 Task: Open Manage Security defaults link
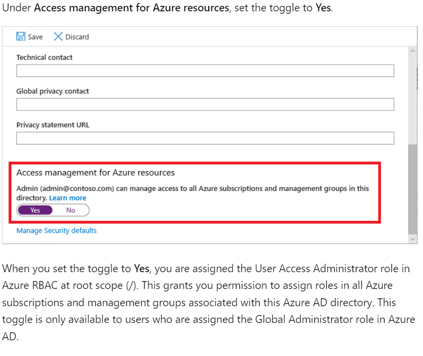point(56,231)
